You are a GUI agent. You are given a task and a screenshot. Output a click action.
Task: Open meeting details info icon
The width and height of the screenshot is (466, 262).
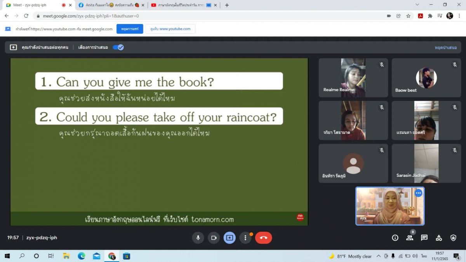395,238
